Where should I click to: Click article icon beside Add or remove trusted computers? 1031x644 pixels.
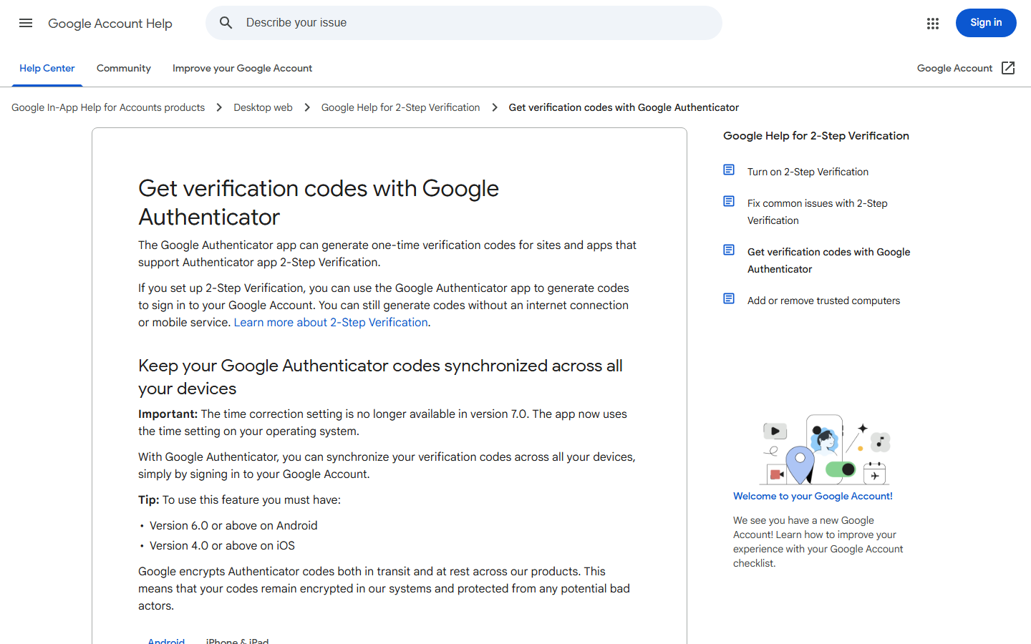729,298
